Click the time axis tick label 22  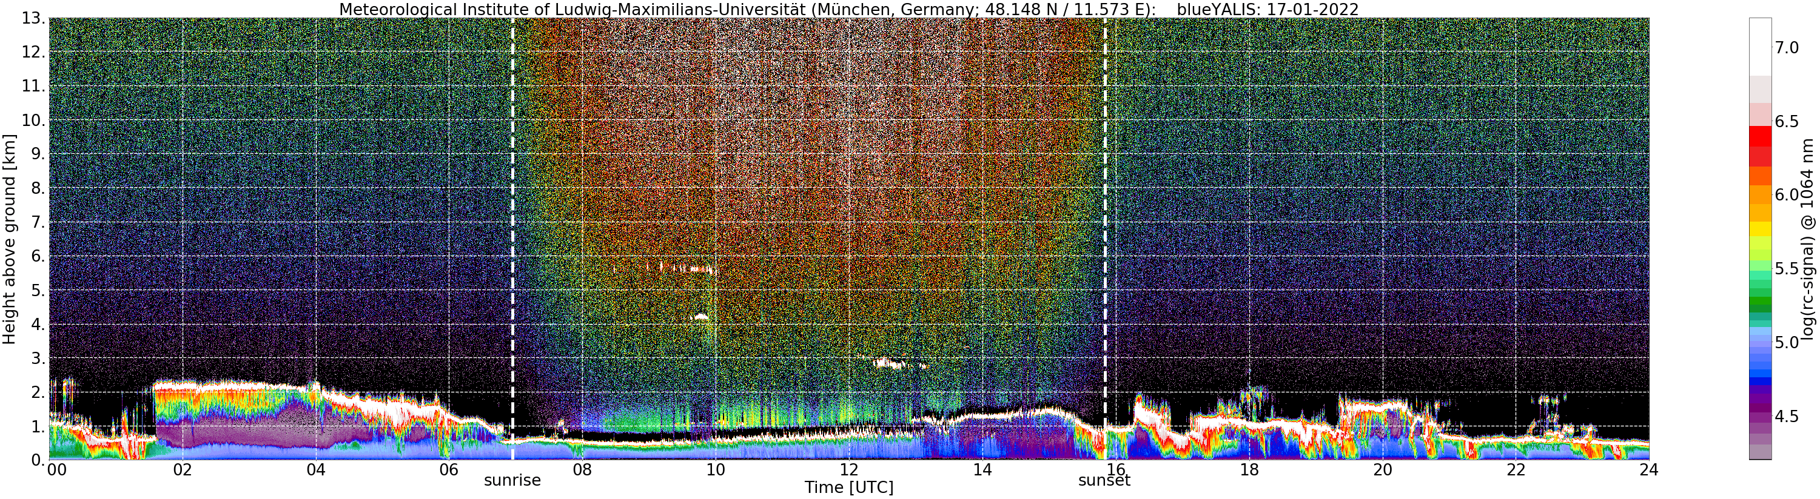pyautogui.click(x=1516, y=469)
